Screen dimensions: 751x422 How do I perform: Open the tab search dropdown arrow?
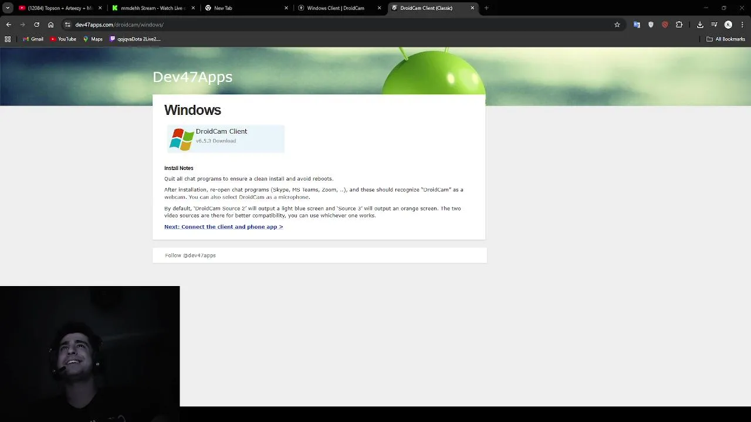[8, 8]
